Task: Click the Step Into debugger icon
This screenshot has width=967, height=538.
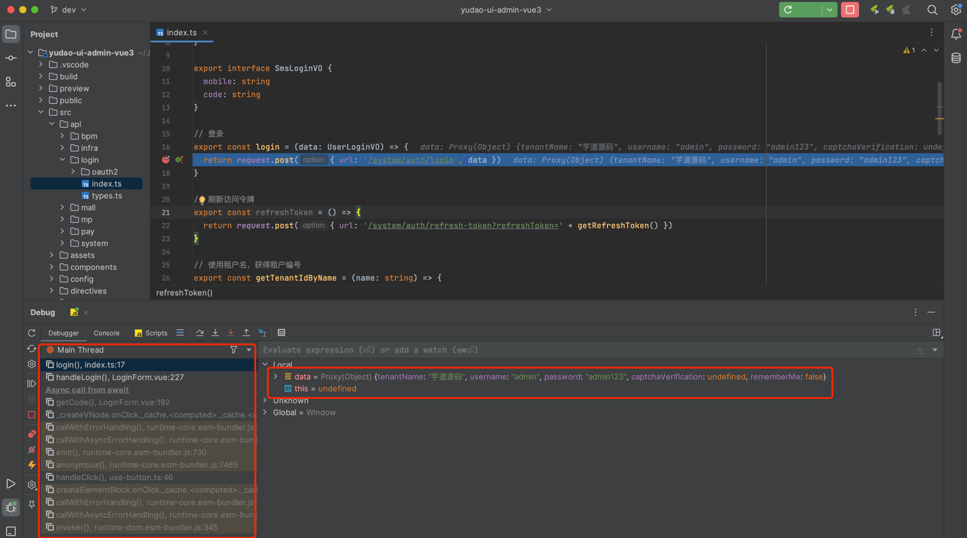Action: pos(215,333)
